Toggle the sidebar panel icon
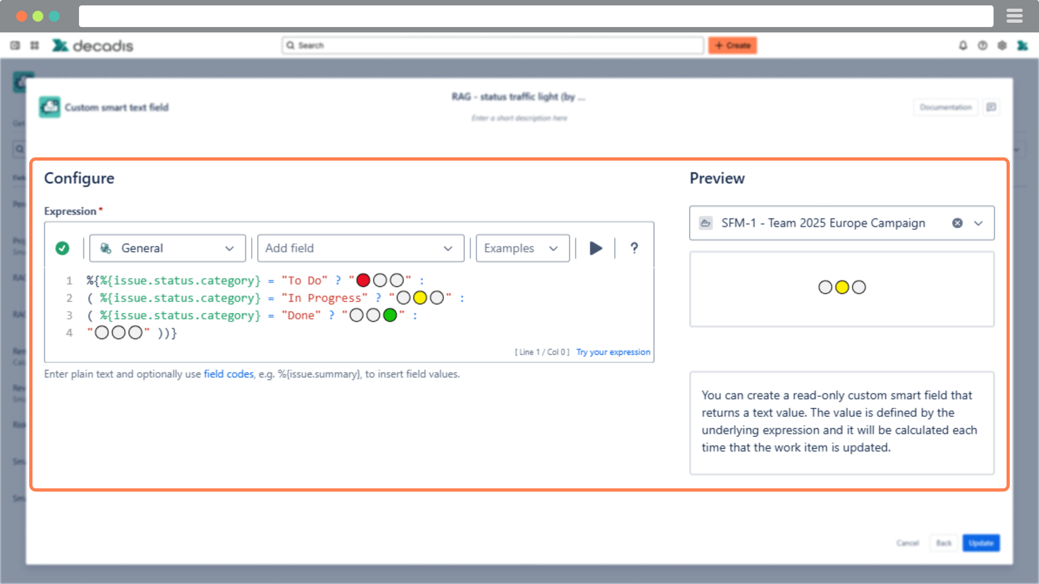 (x=15, y=45)
